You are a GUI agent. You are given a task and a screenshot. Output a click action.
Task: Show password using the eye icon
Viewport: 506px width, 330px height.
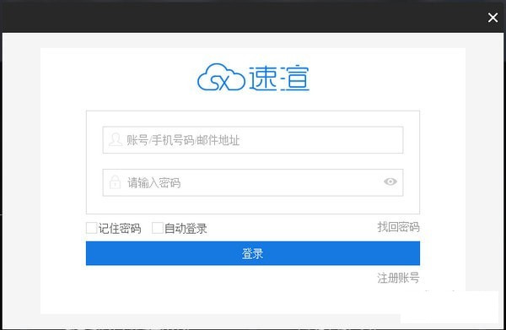pos(390,181)
